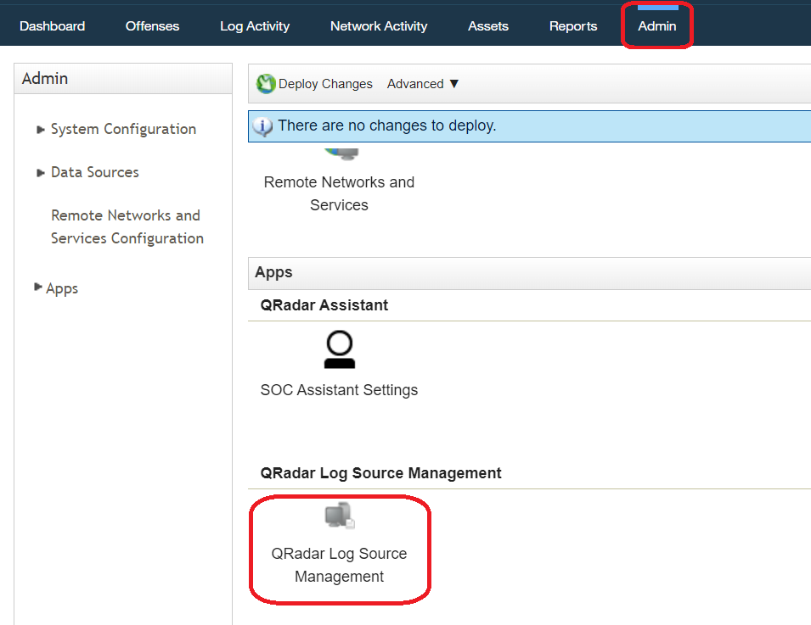Select Apps in the Admin sidebar
The height and width of the screenshot is (625, 811).
pos(62,288)
